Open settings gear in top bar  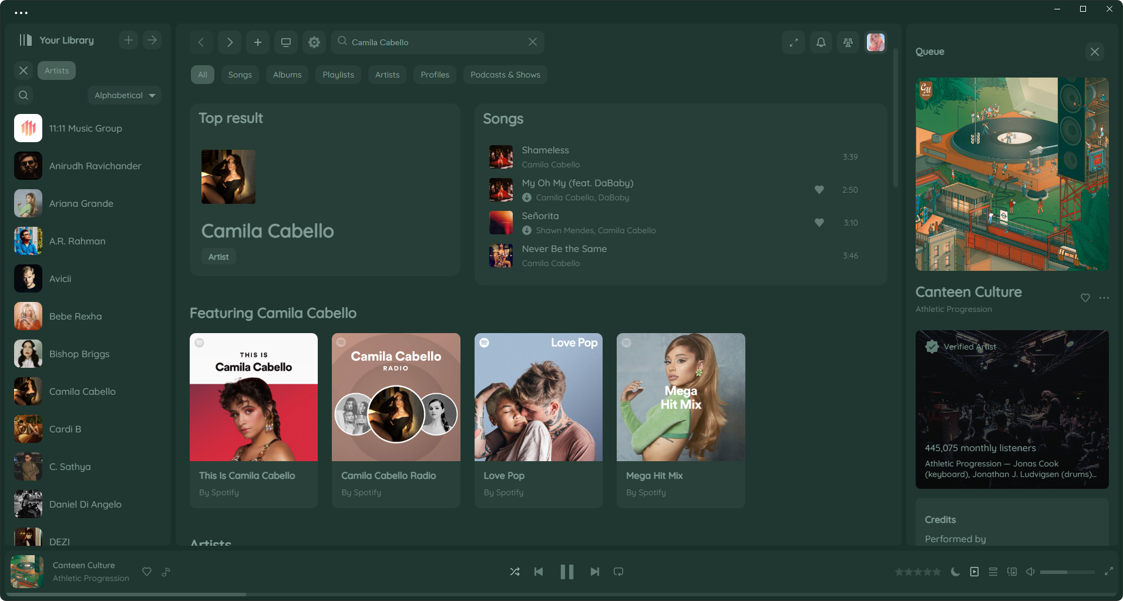pyautogui.click(x=314, y=42)
